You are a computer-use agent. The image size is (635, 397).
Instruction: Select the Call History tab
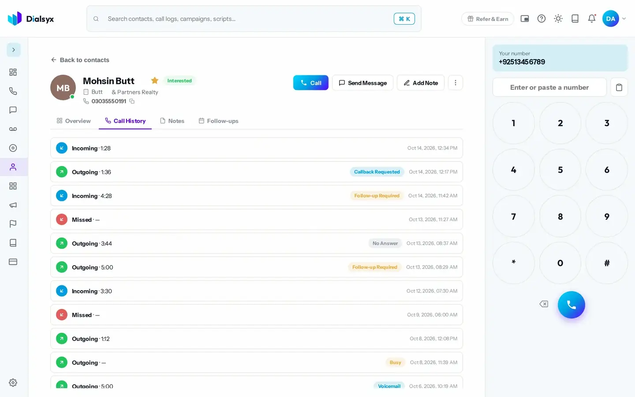(125, 121)
